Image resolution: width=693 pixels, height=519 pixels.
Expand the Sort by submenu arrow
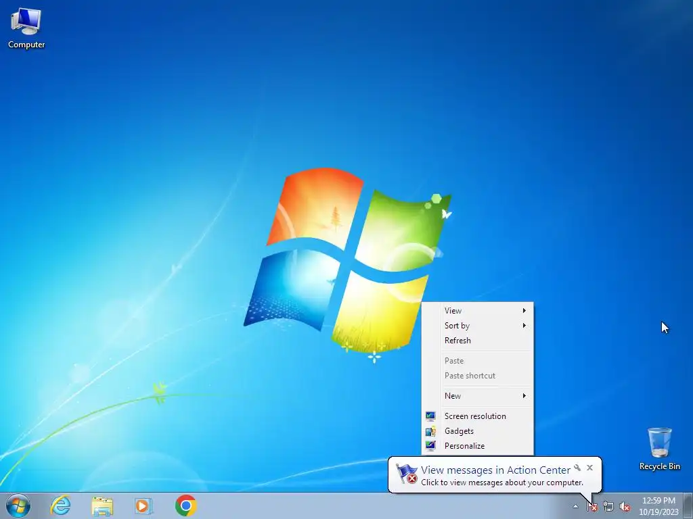point(524,326)
